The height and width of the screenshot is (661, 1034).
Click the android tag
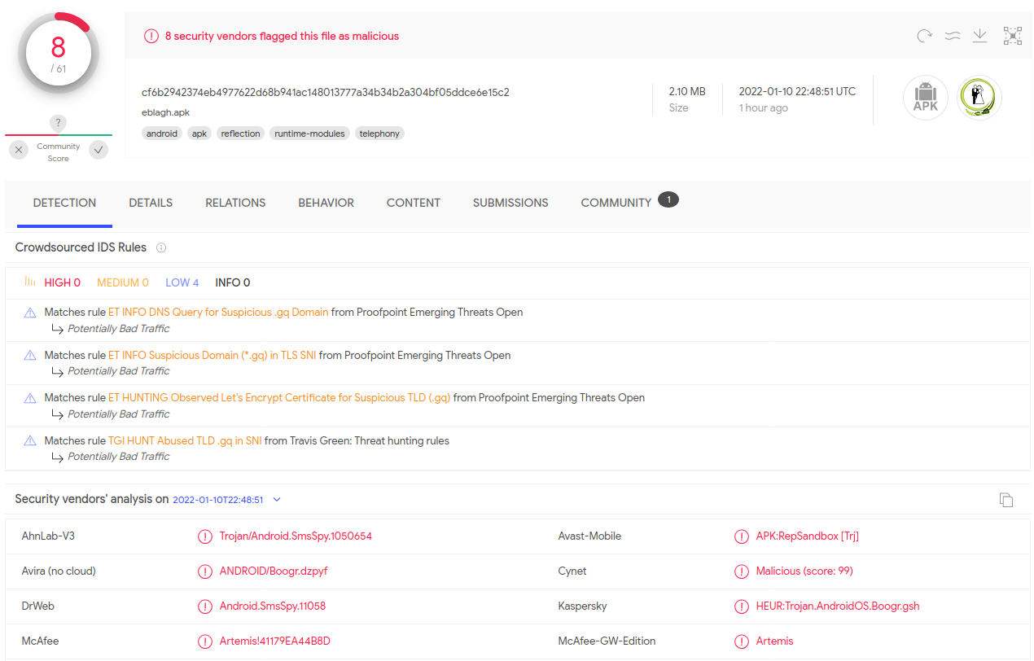point(162,134)
